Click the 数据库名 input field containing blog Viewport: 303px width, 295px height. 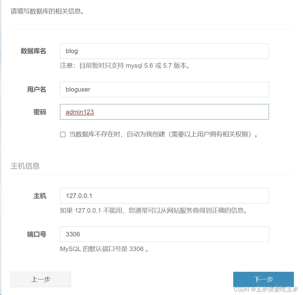coord(164,51)
